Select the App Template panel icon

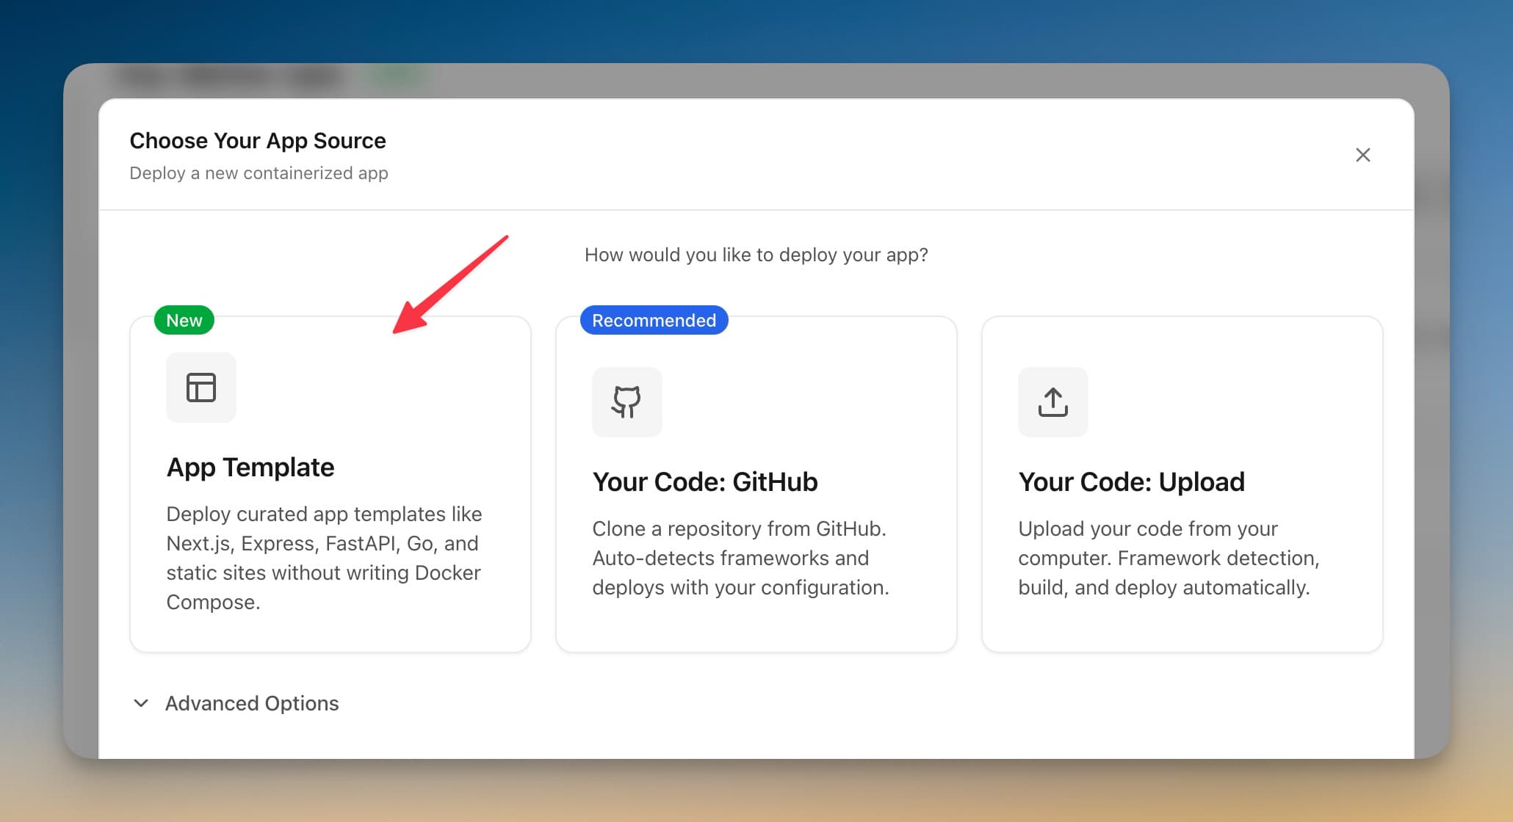tap(201, 388)
